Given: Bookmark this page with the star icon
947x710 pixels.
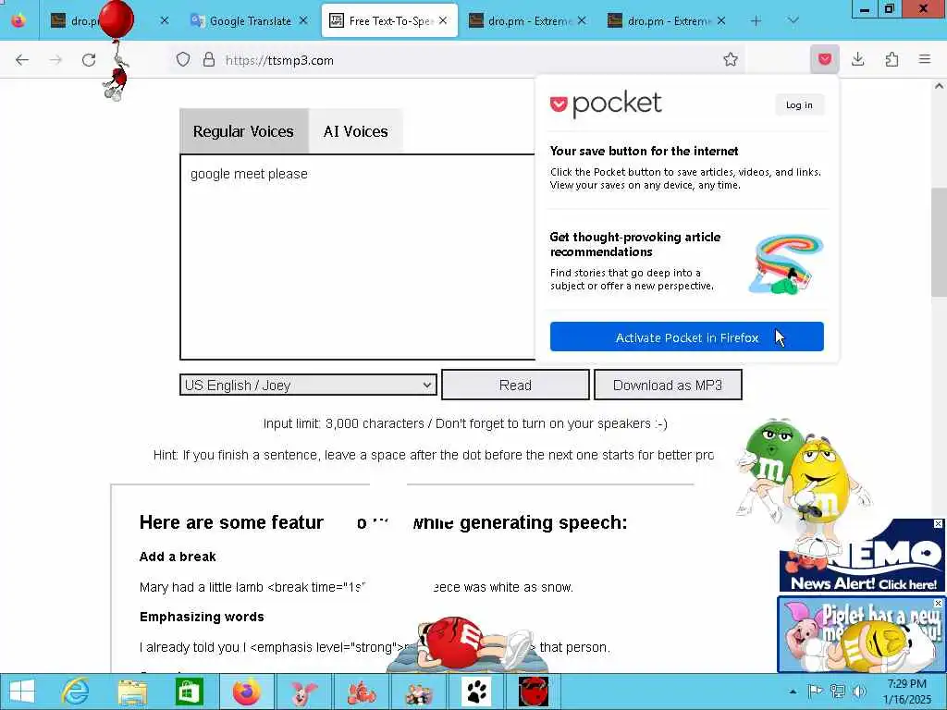Looking at the screenshot, I should (x=731, y=59).
